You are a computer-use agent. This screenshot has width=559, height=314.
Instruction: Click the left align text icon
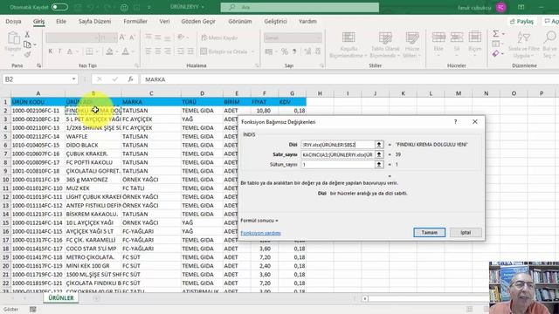coord(148,51)
